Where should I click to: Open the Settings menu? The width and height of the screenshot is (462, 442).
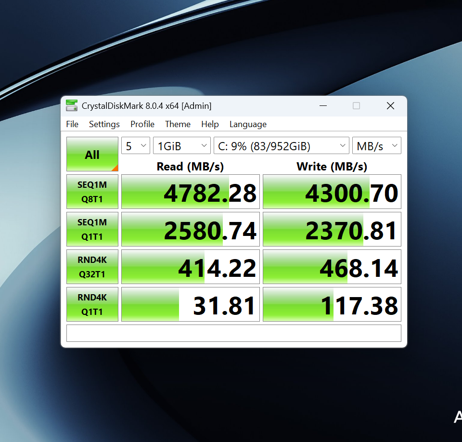click(x=104, y=124)
